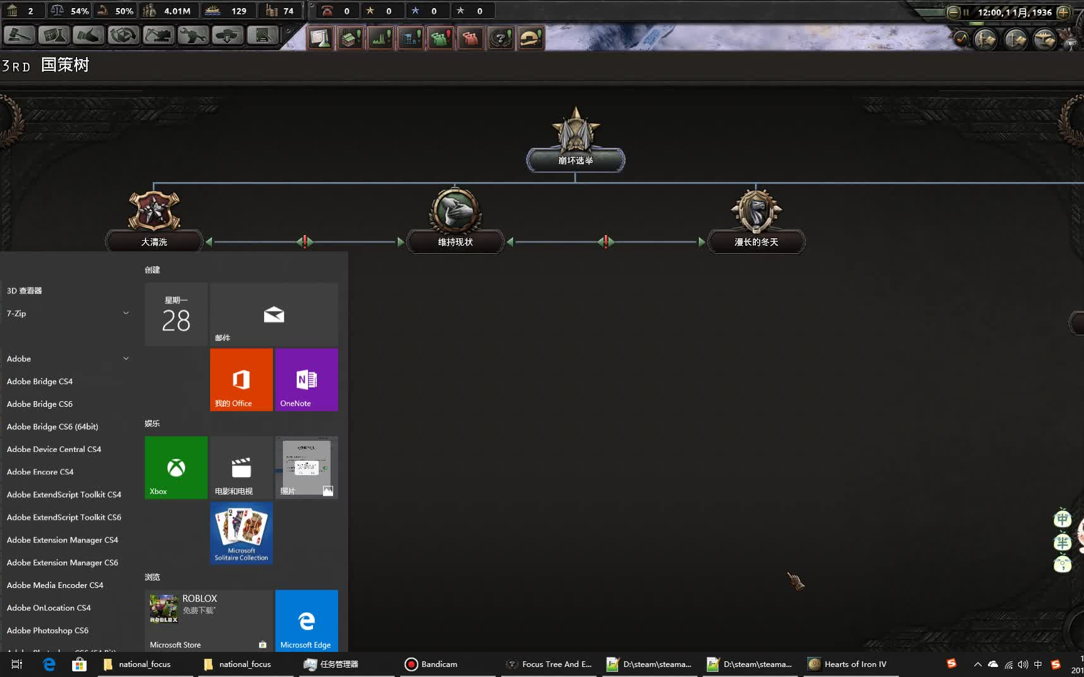Screen dimensions: 1084x677
Task: Click the blue dockyard alert icon
Action: [411, 38]
